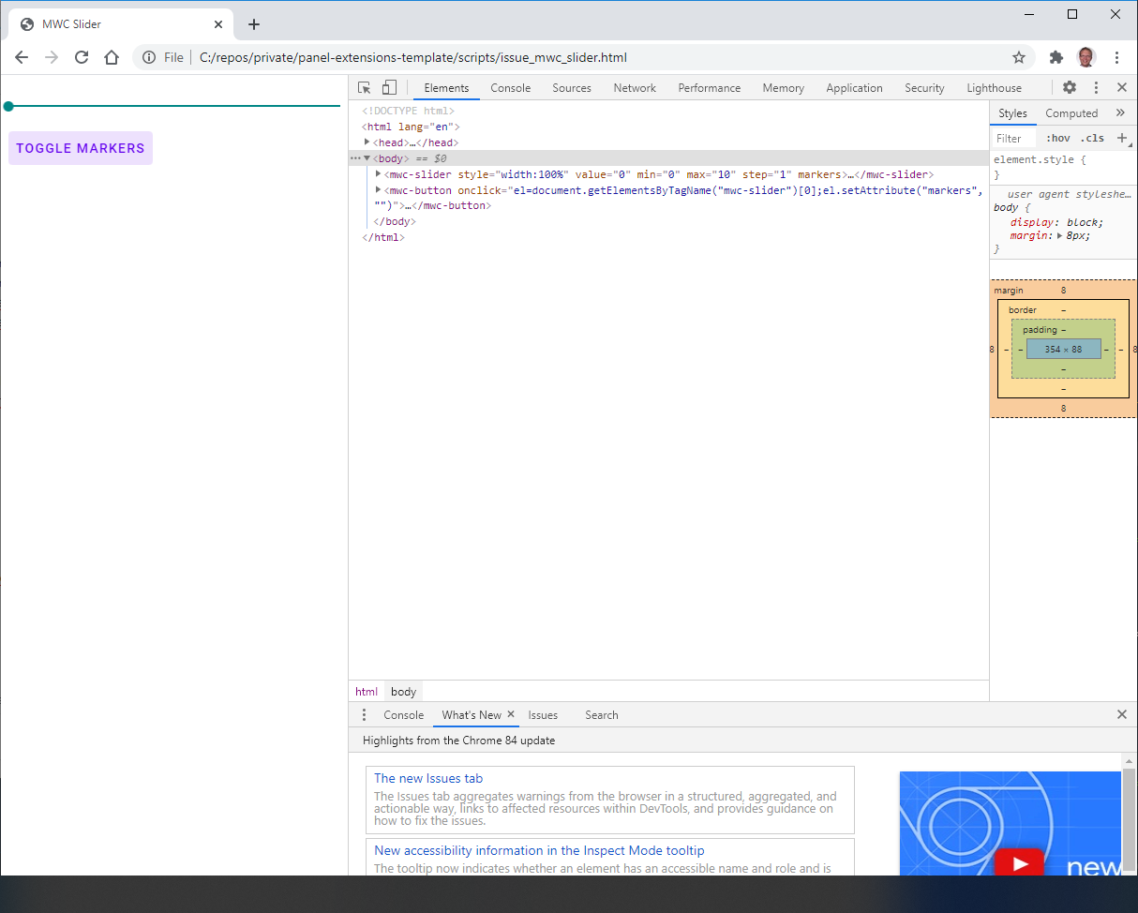Select the inspect element picker icon
This screenshot has height=913, width=1138.
pyautogui.click(x=364, y=86)
